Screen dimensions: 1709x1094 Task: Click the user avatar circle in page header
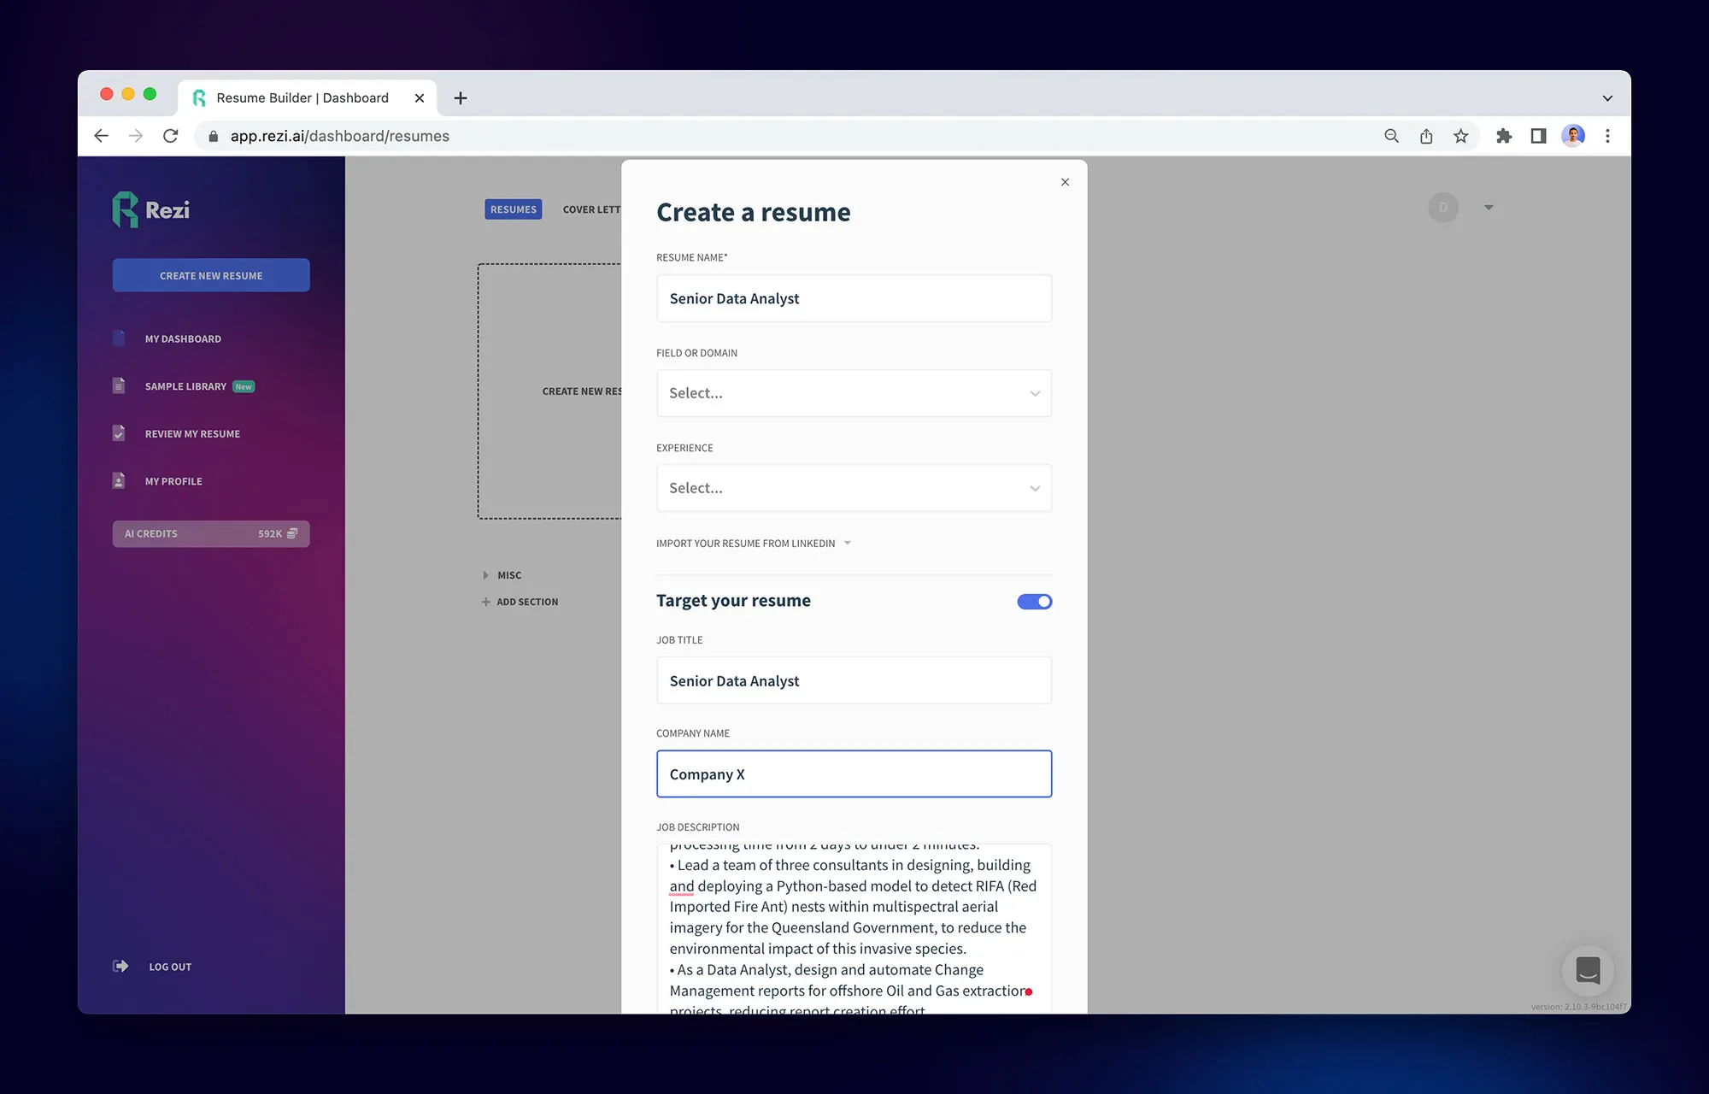pos(1443,208)
